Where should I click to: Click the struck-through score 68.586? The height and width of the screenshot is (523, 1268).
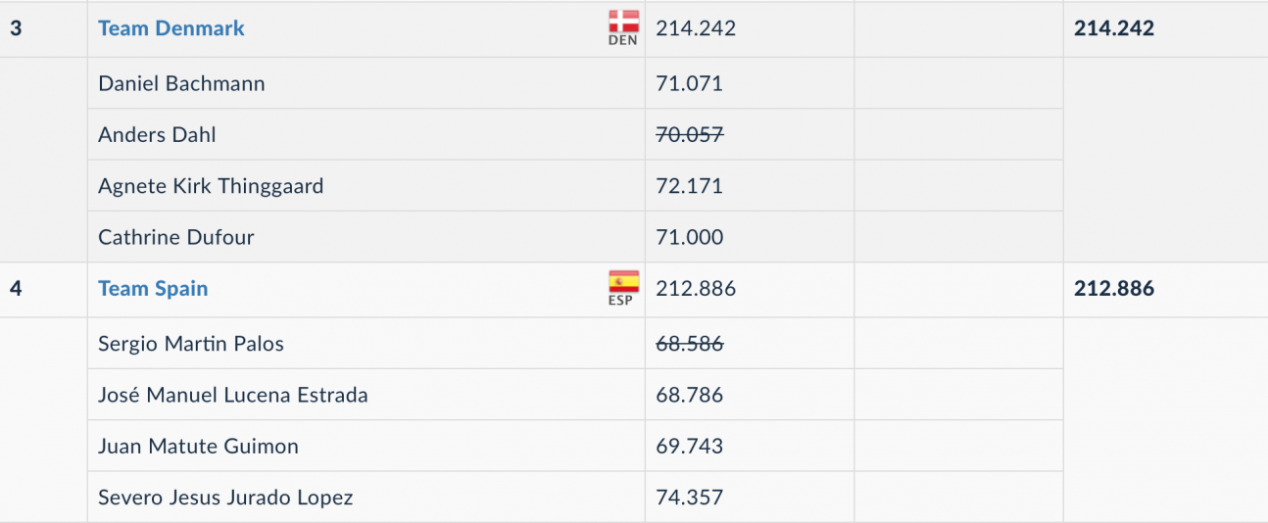(690, 344)
